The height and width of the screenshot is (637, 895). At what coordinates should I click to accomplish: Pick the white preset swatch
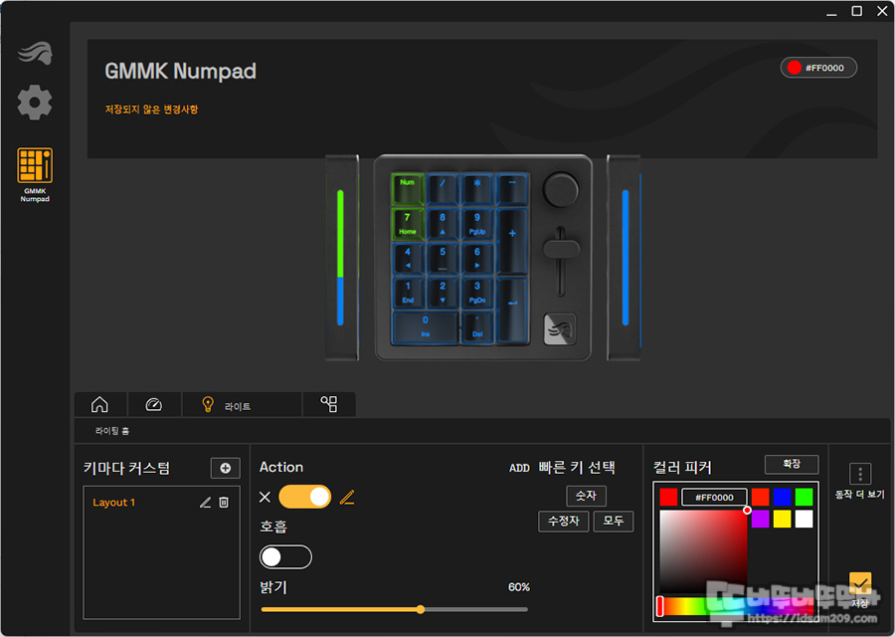coord(804,519)
